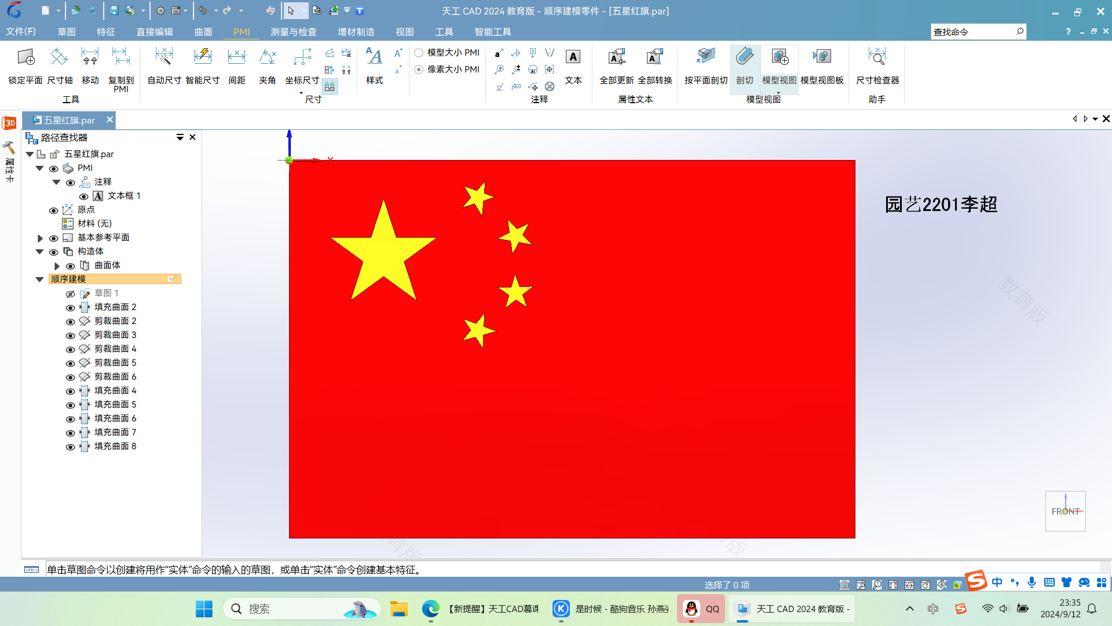
Task: Collapse the 顺序建模 section
Action: 39,279
